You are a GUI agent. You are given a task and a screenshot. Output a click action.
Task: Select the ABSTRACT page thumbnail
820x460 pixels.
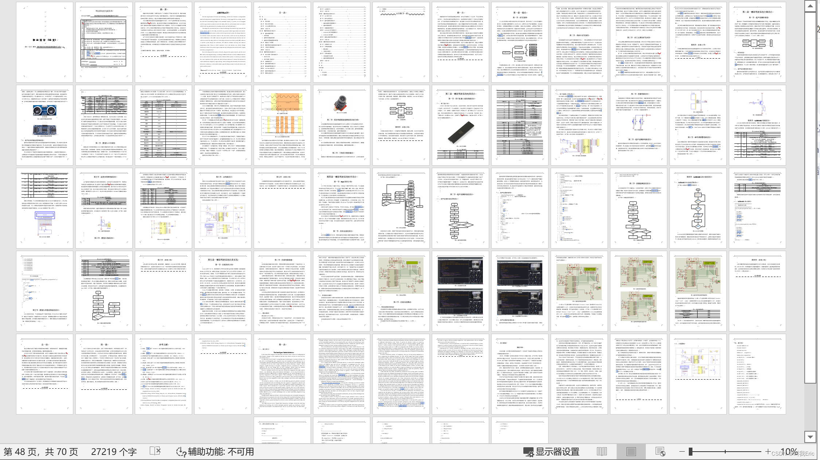[223, 42]
